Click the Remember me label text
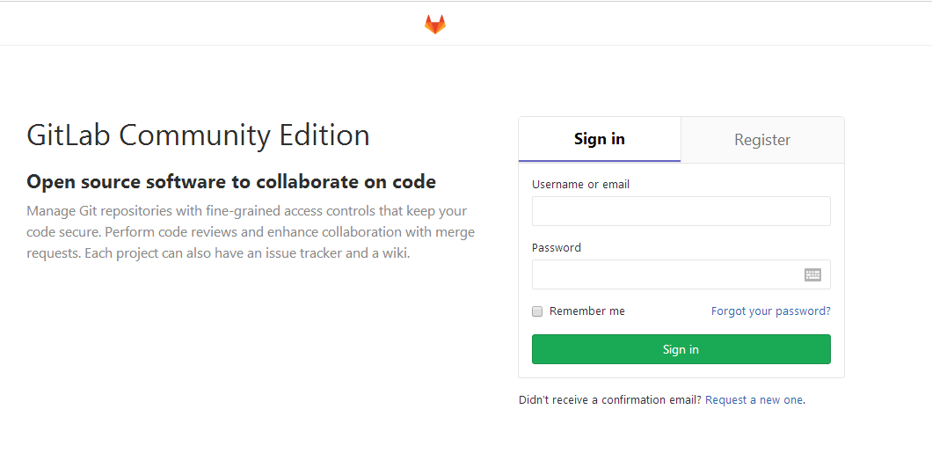 [x=586, y=311]
